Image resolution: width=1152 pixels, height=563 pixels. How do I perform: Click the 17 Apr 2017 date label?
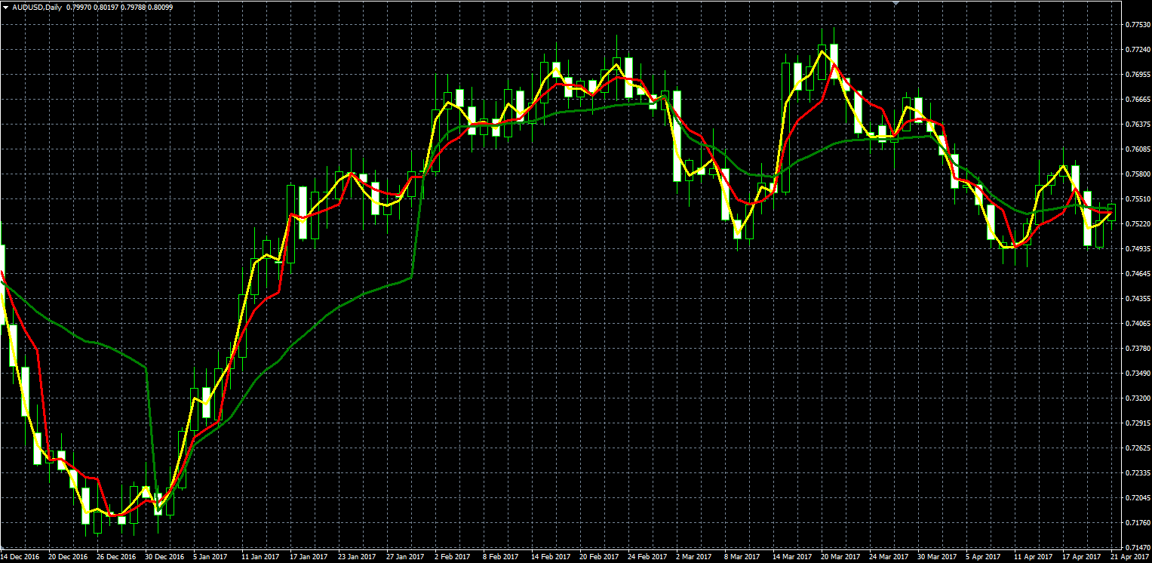[x=1081, y=557]
